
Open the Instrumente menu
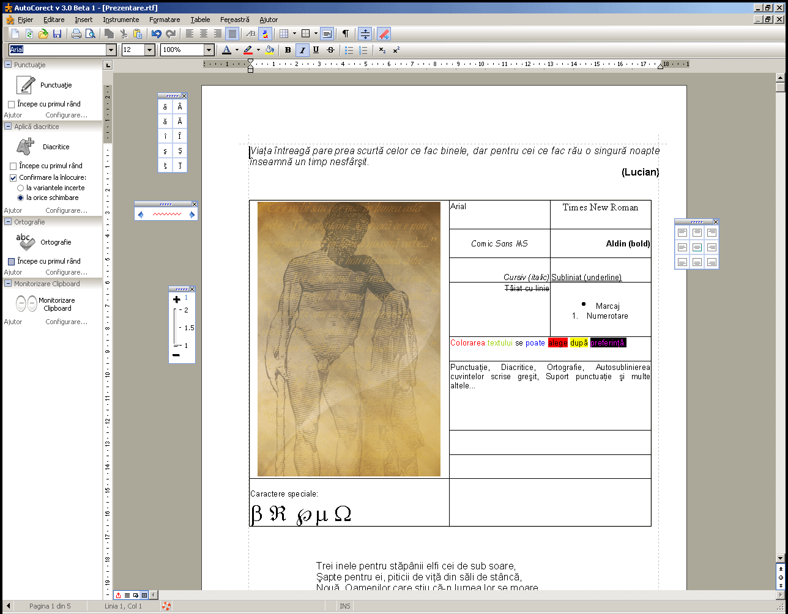(121, 20)
